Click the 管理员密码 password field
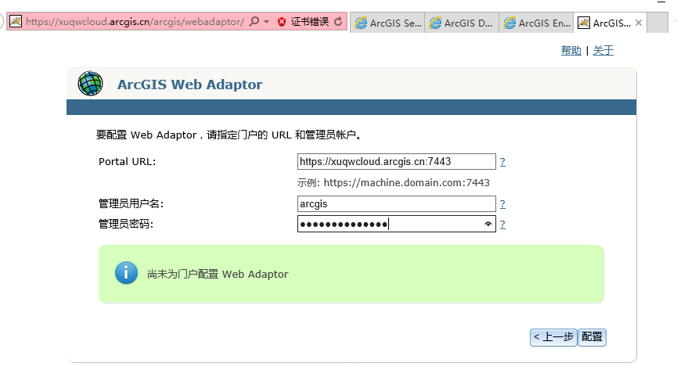 396,224
